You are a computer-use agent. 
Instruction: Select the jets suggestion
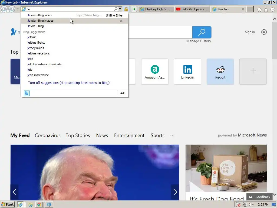click(74, 70)
